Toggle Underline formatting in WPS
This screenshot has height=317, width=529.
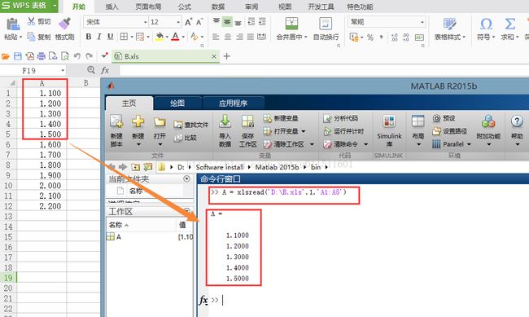pyautogui.click(x=111, y=37)
